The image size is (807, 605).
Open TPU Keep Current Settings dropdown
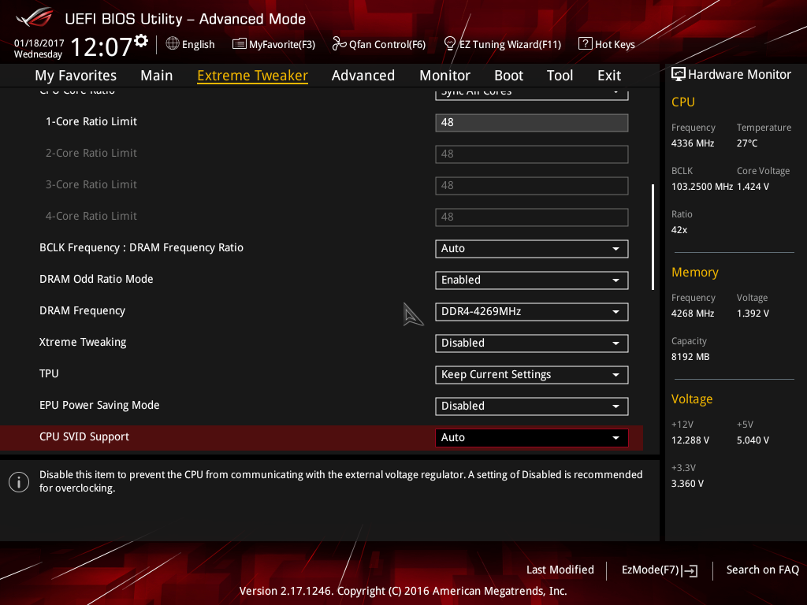(532, 374)
